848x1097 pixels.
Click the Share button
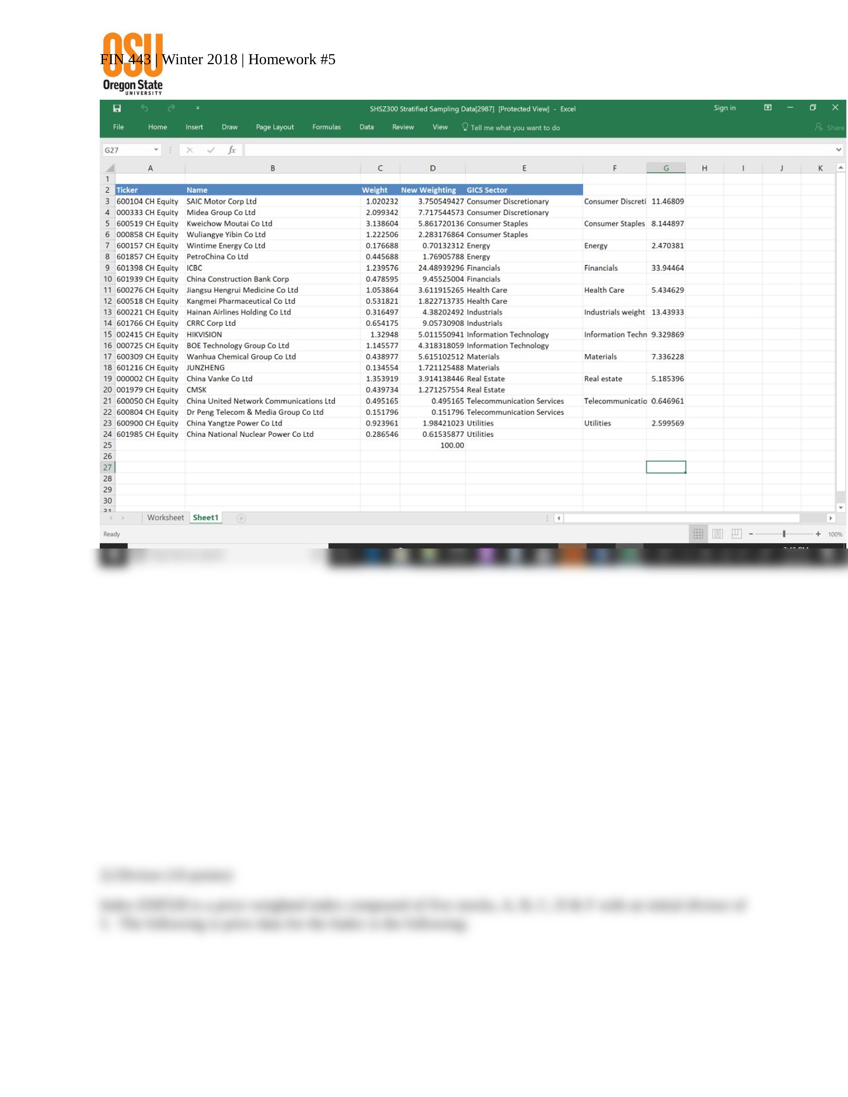[x=830, y=128]
